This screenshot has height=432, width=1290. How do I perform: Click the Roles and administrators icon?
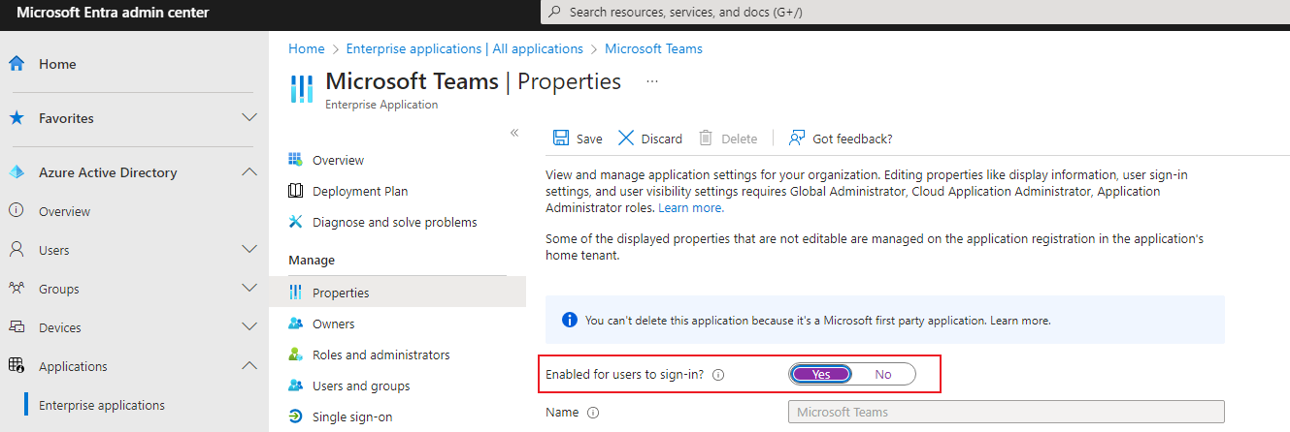point(296,355)
